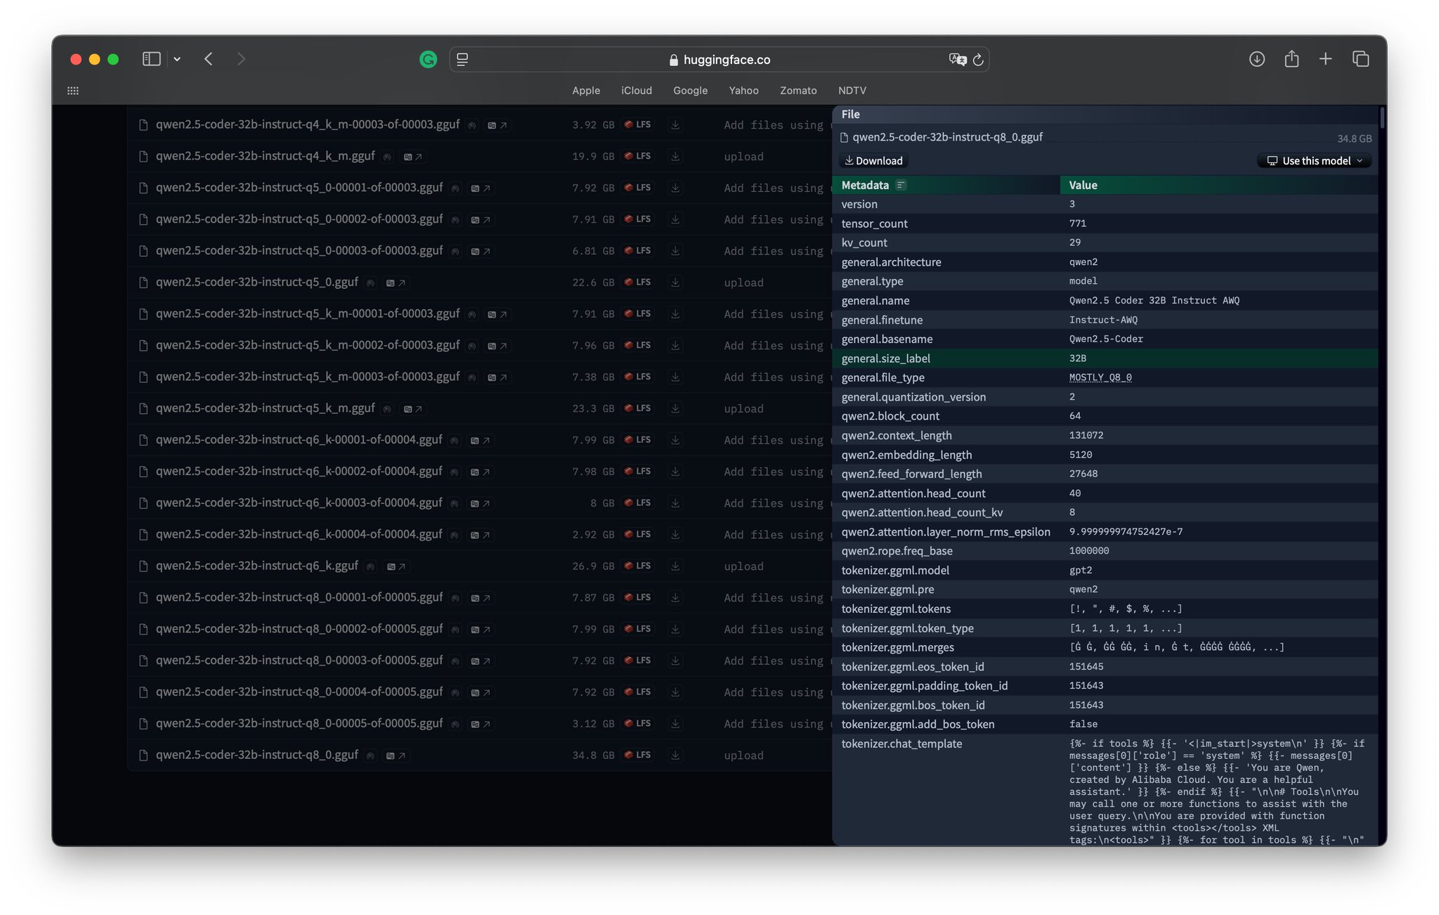Select general.size_label row
This screenshot has height=915, width=1439.
click(x=1105, y=358)
